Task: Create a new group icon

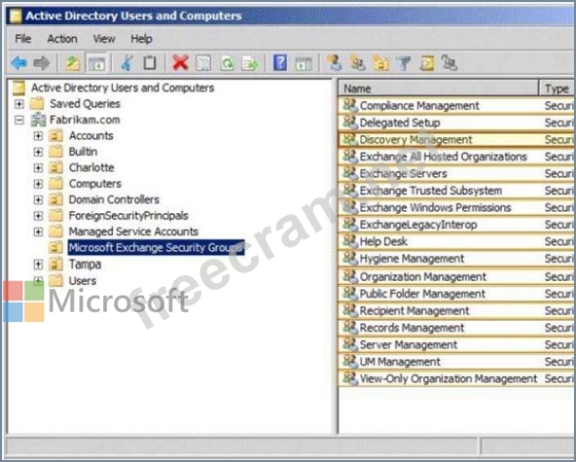Action: [357, 63]
